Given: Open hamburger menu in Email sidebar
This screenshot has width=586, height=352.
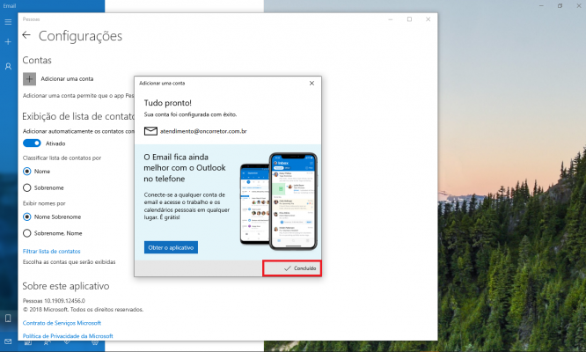Looking at the screenshot, I should click(x=8, y=22).
